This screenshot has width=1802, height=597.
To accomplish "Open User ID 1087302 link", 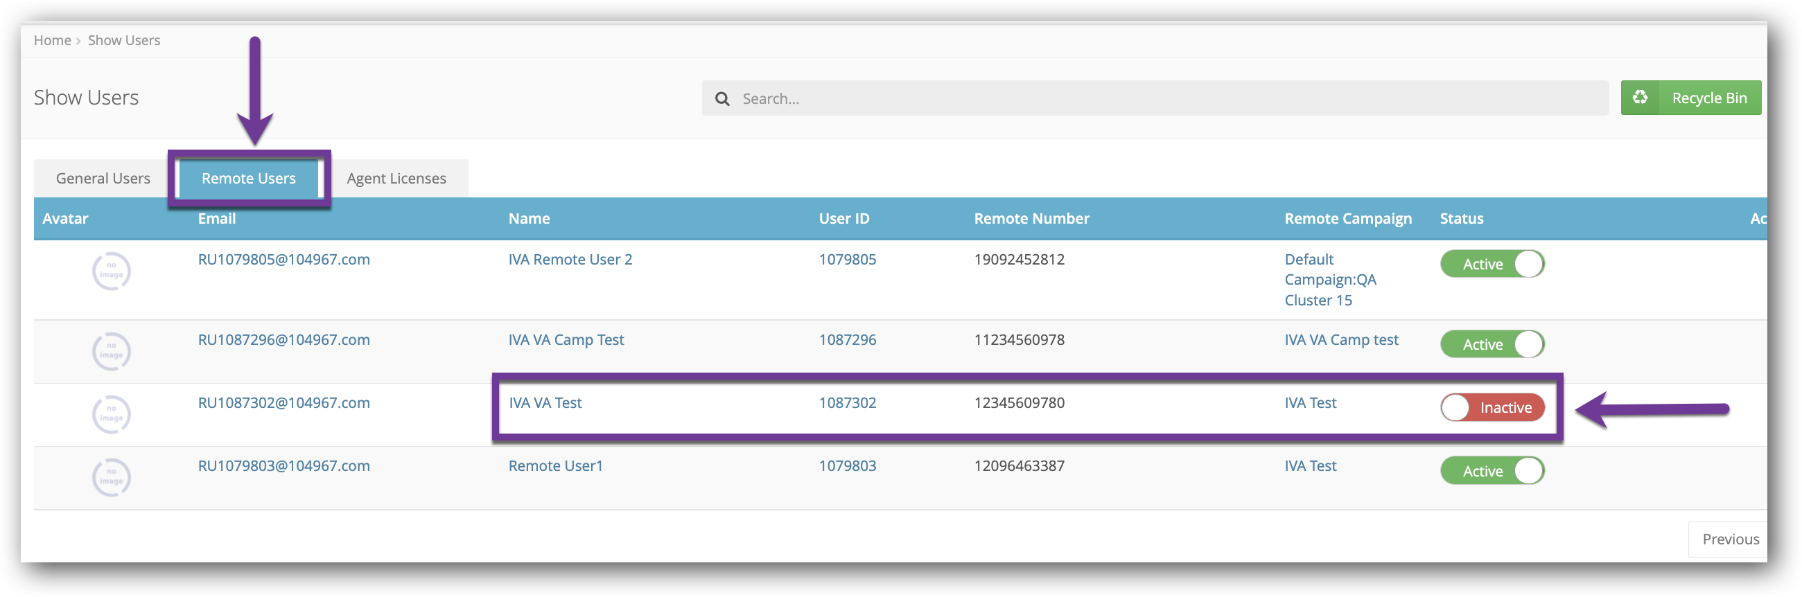I will click(x=847, y=402).
